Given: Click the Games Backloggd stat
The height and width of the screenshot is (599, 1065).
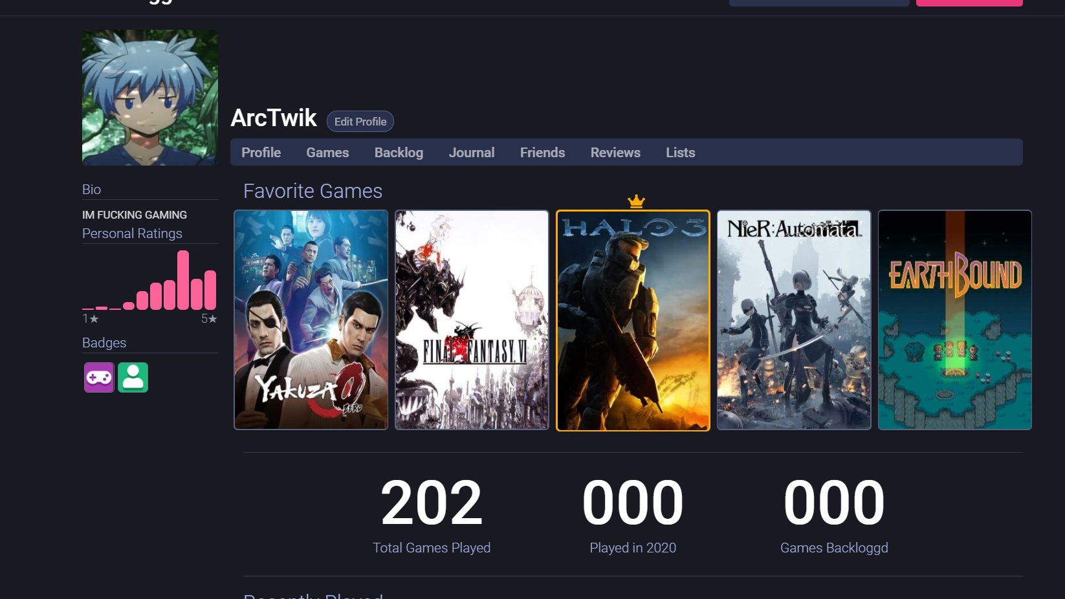Looking at the screenshot, I should click(x=834, y=515).
